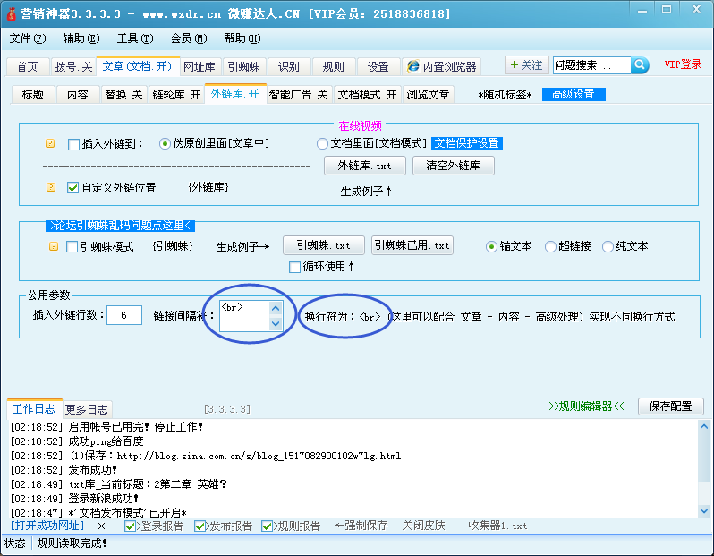
Task: Click the app icon in the title bar
Action: click(10, 13)
